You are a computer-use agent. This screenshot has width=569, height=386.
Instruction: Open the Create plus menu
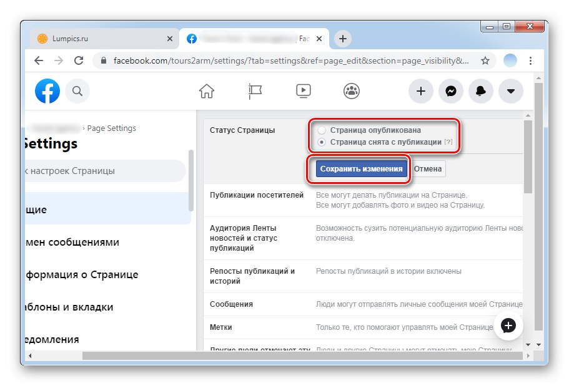tap(420, 91)
